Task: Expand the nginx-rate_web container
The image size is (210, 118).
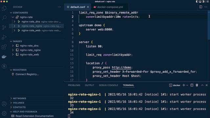Action: click(14, 30)
